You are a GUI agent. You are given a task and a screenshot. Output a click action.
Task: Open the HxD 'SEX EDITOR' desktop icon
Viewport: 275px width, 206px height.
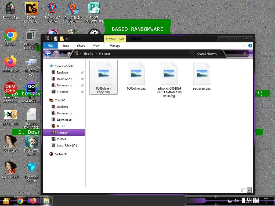click(x=10, y=117)
